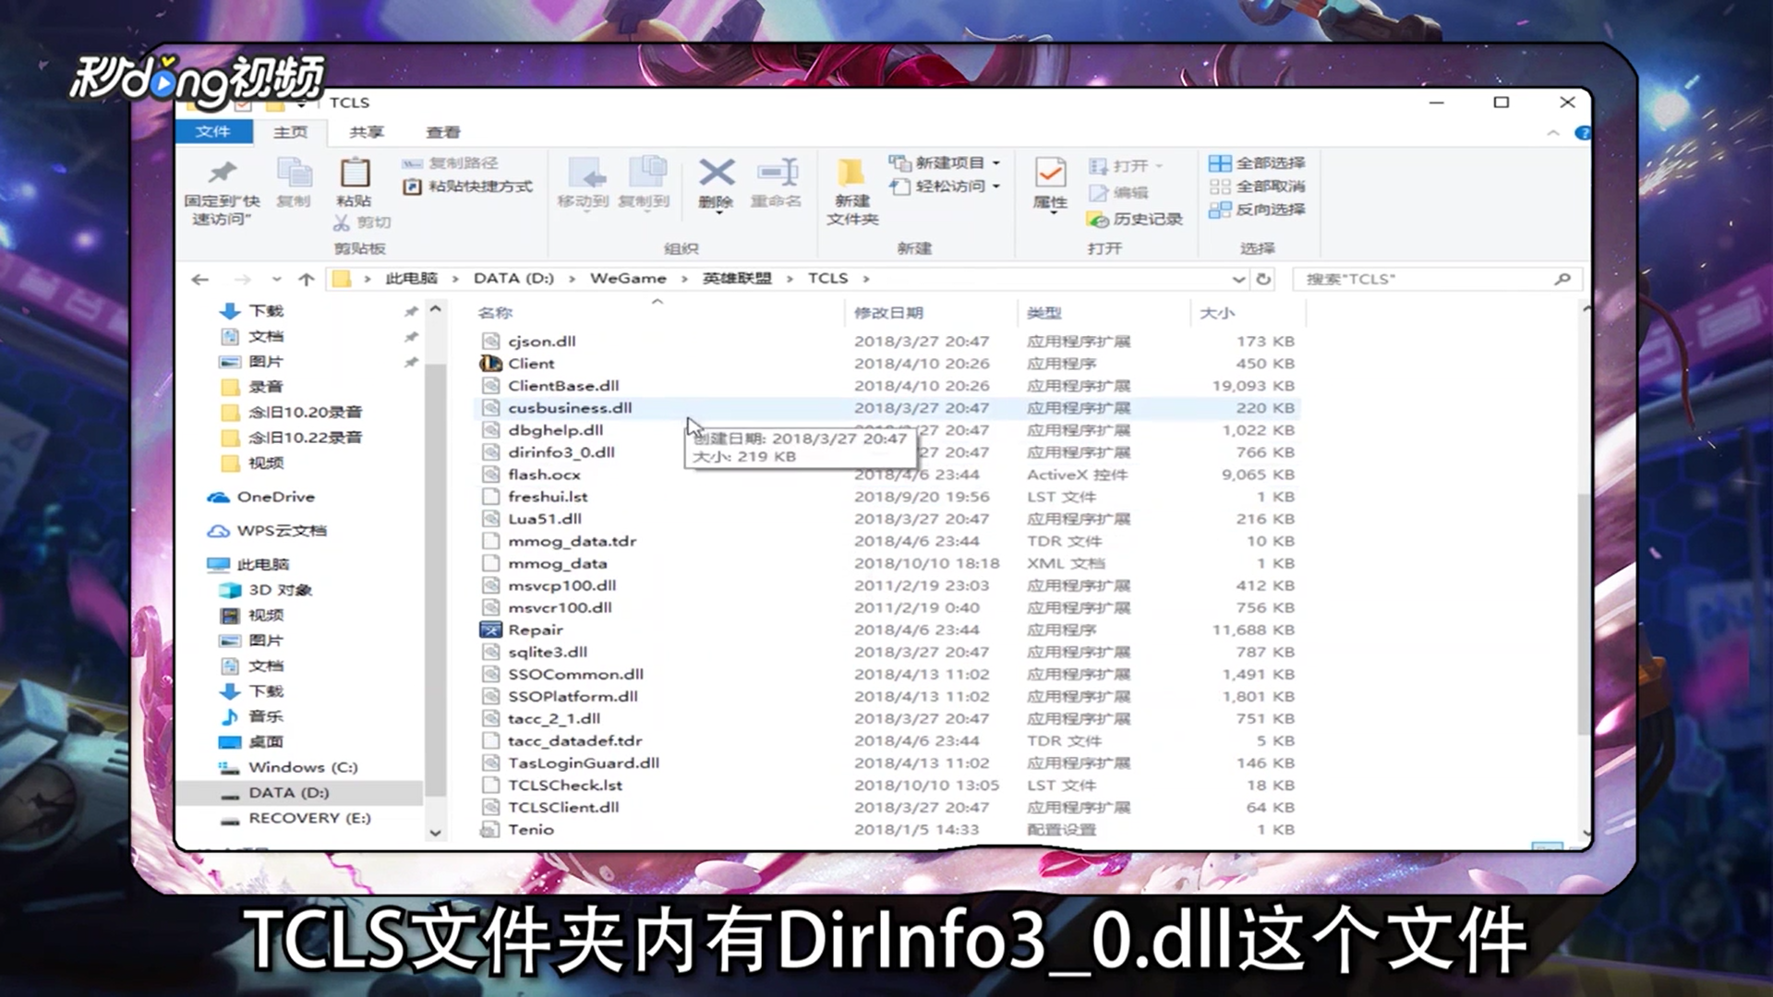The width and height of the screenshot is (1773, 997).
Task: Open the address bar history dropdown
Action: pos(1238,279)
